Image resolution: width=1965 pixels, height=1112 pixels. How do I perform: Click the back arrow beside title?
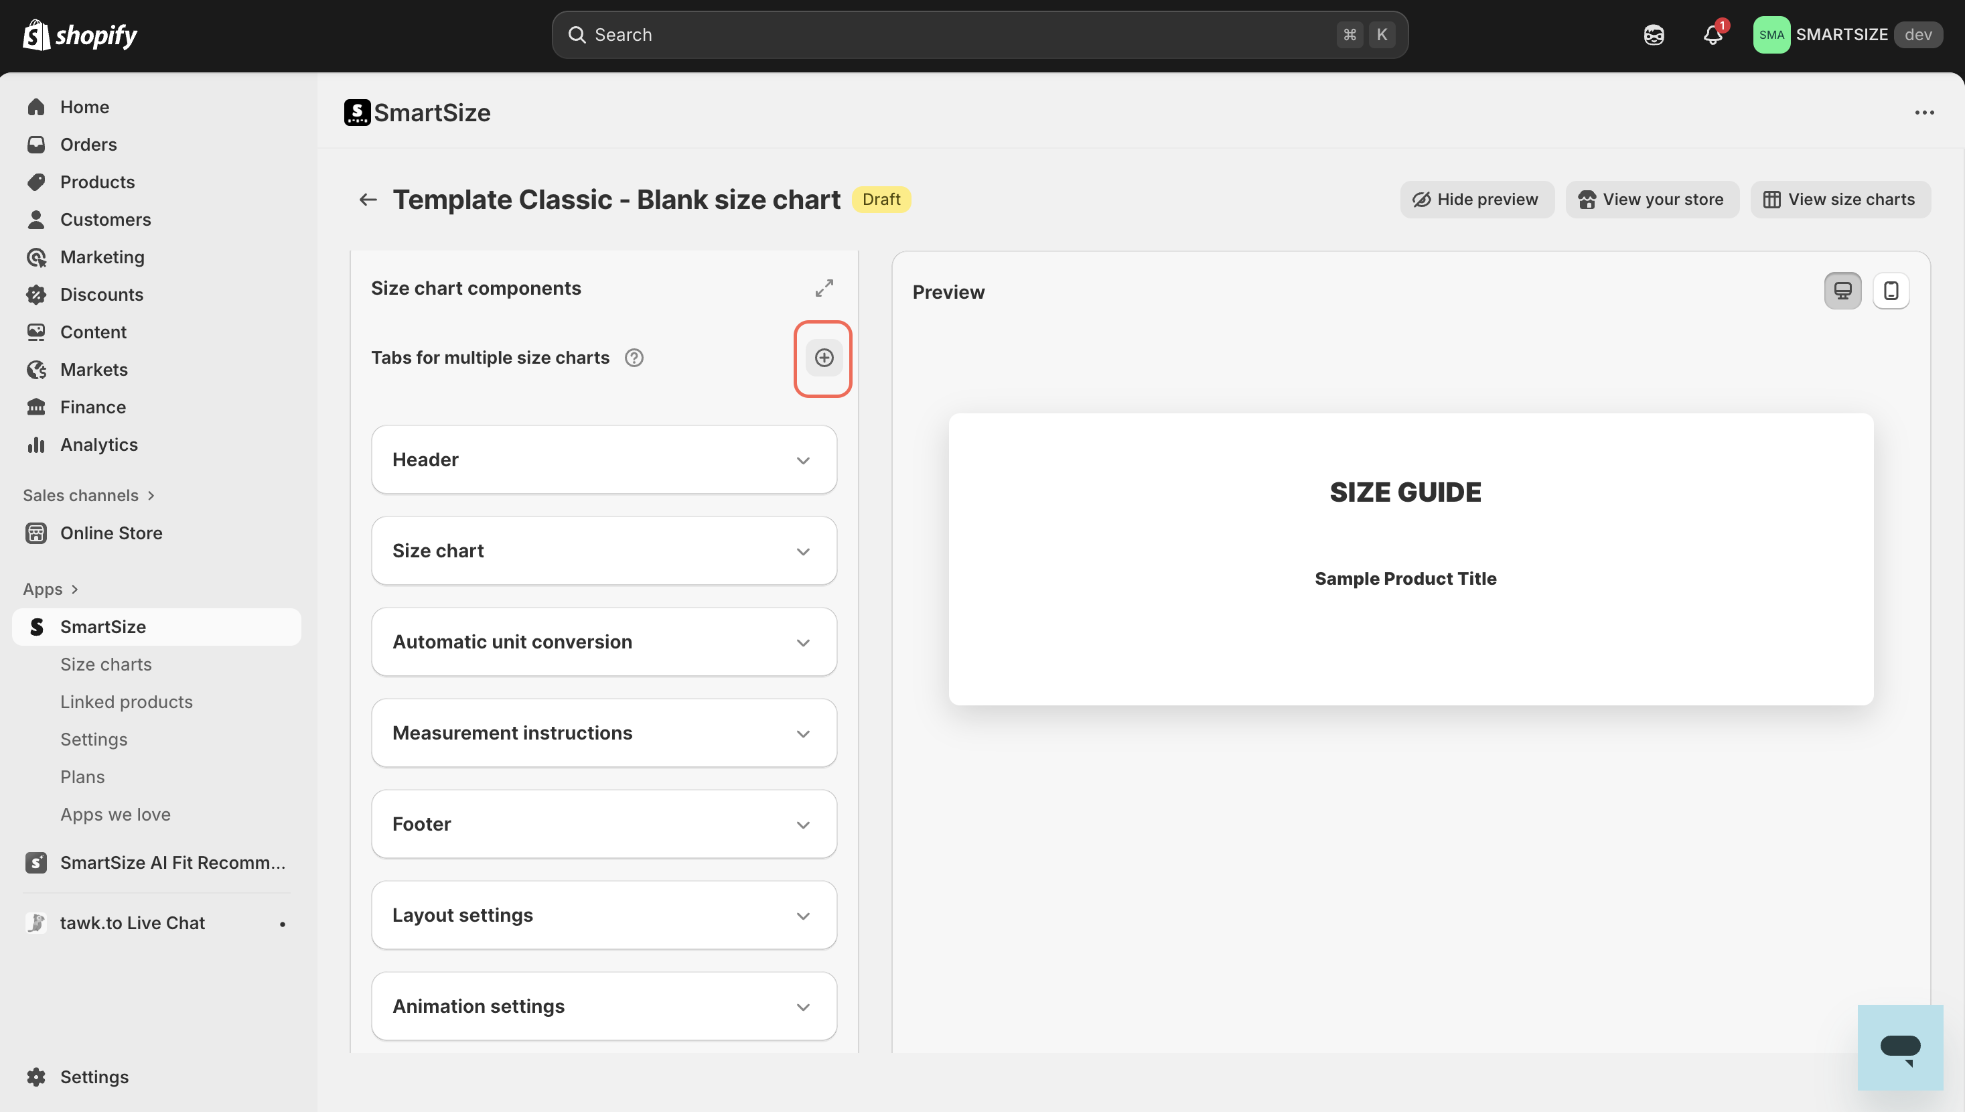tap(368, 200)
